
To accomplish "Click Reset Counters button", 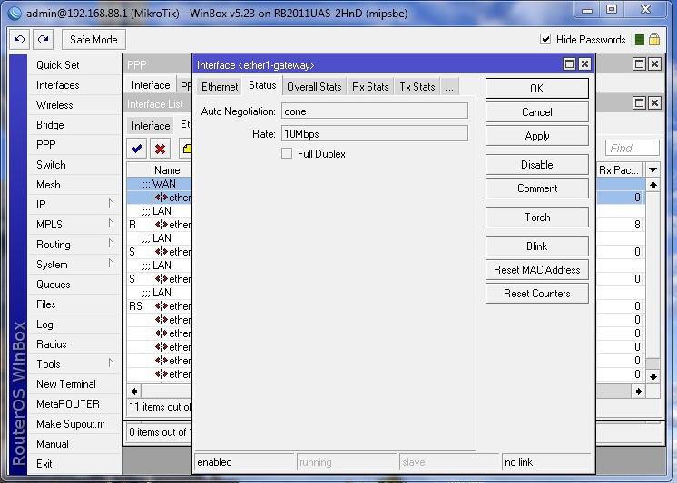I will tap(536, 294).
